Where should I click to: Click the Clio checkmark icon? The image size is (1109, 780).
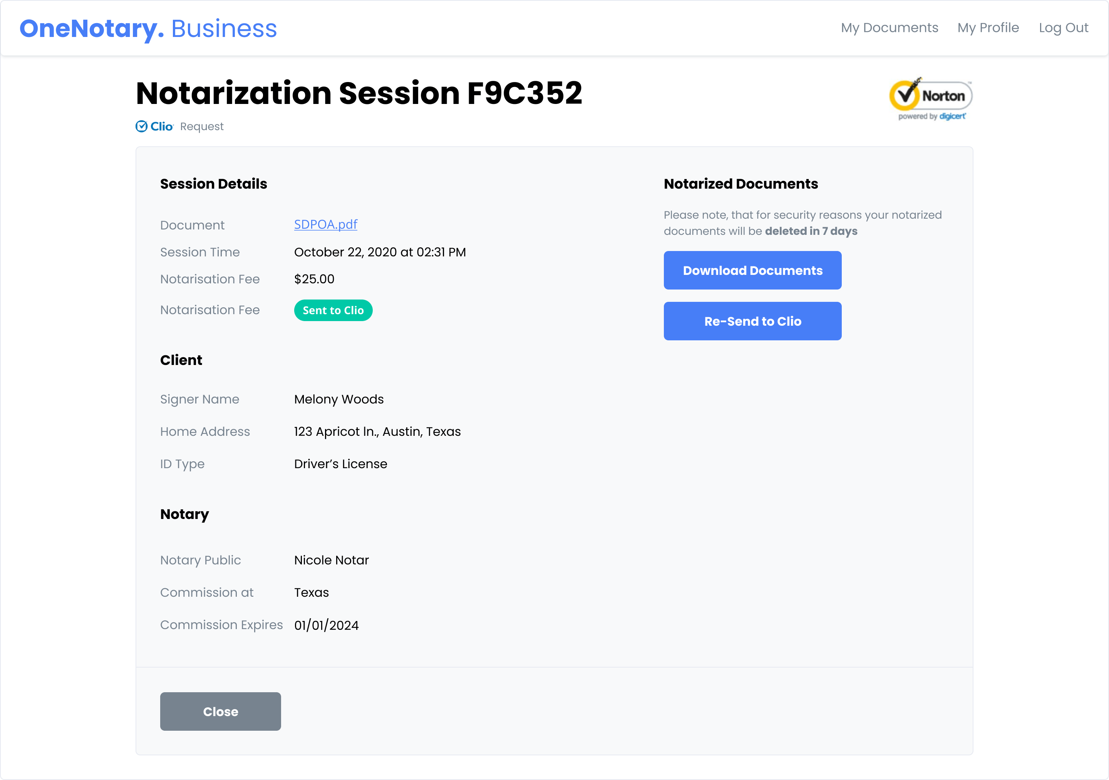pos(142,127)
